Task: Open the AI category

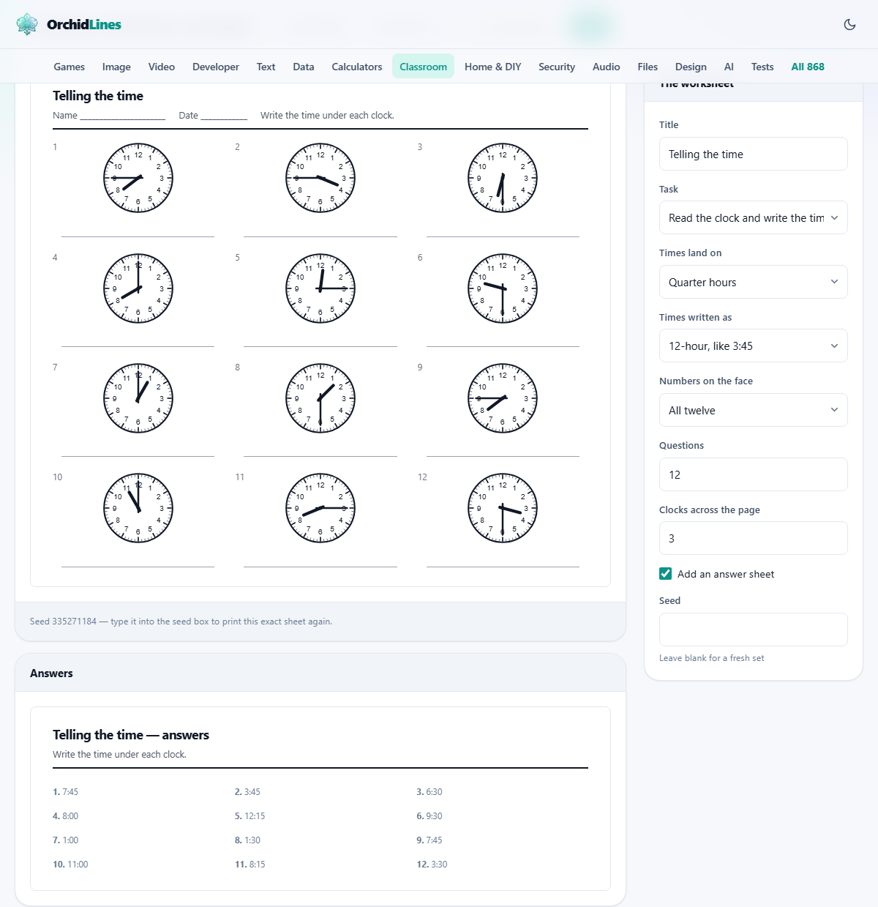Action: 729,67
